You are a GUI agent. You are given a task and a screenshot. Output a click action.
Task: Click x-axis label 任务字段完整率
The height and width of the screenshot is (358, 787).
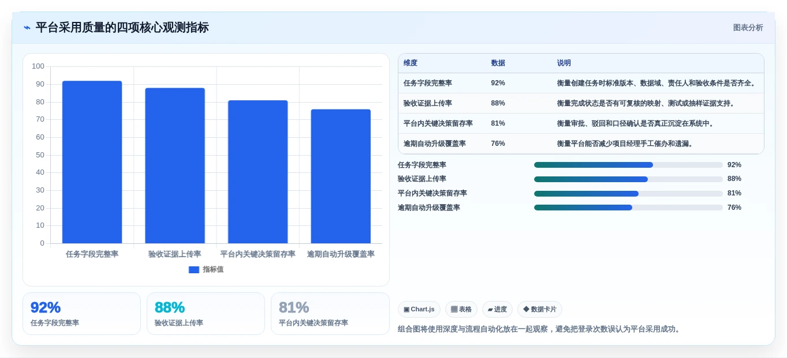pos(92,254)
